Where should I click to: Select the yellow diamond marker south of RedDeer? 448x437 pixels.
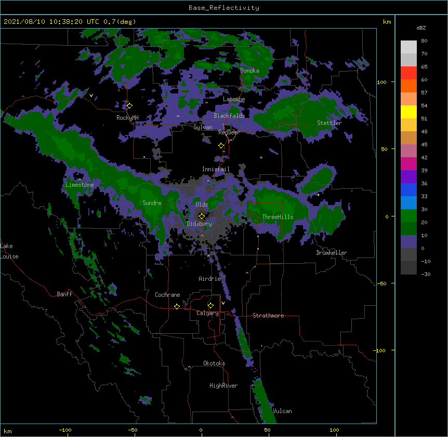221,146
